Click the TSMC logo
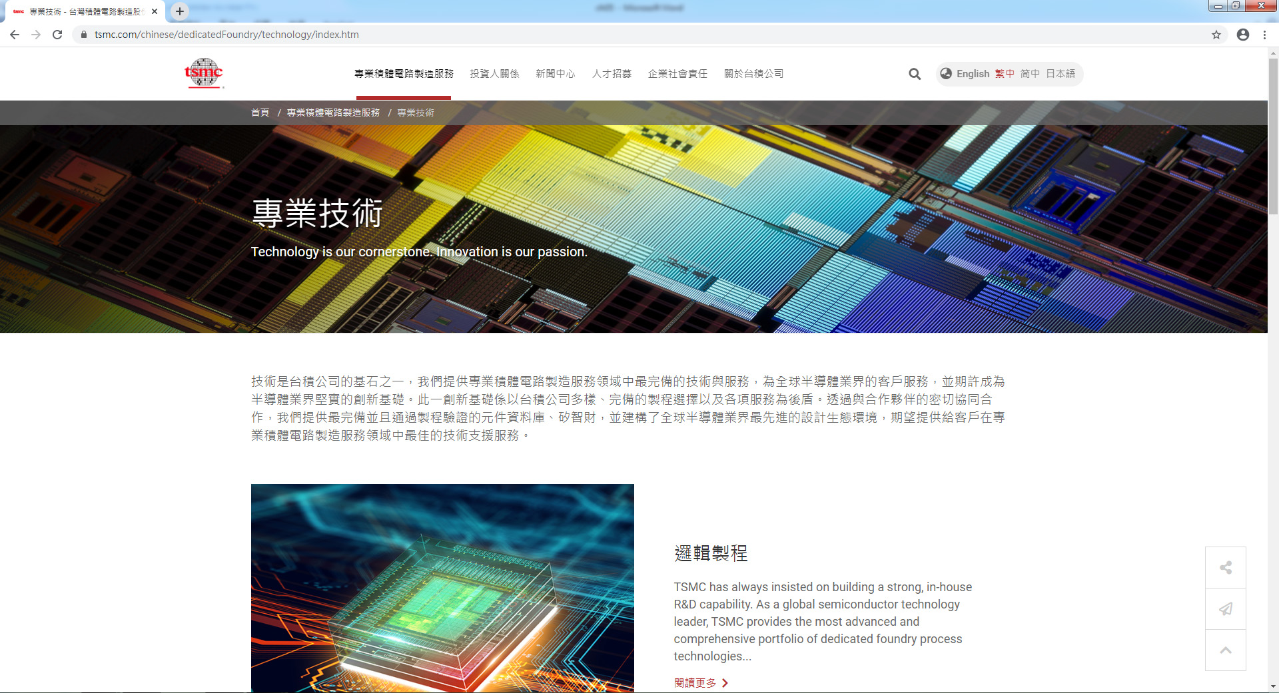This screenshot has height=693, width=1279. pyautogui.click(x=204, y=73)
